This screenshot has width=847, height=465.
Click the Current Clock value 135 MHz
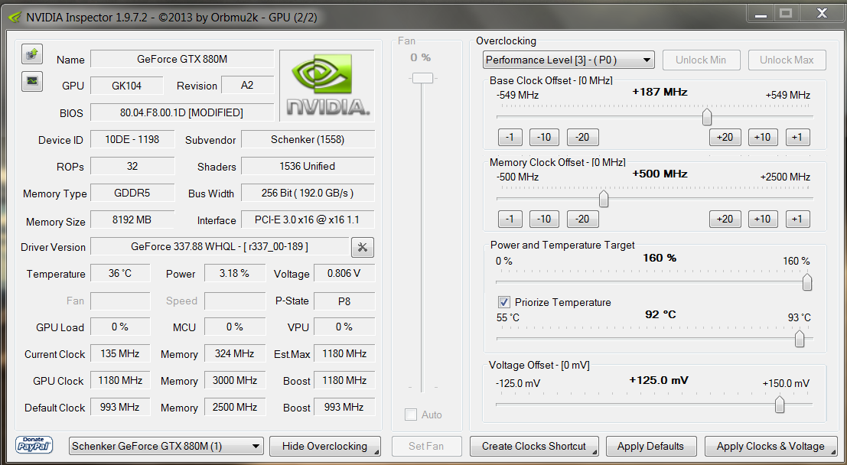(120, 354)
